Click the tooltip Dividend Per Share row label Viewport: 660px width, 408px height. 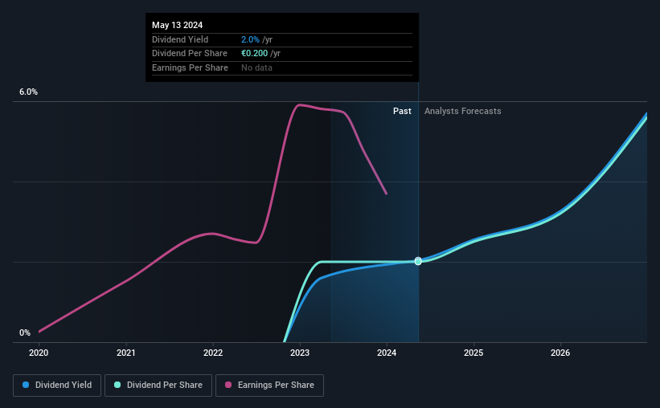190,54
